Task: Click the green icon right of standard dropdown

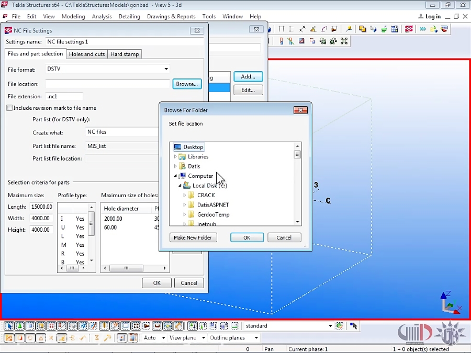Action: [x=340, y=326]
